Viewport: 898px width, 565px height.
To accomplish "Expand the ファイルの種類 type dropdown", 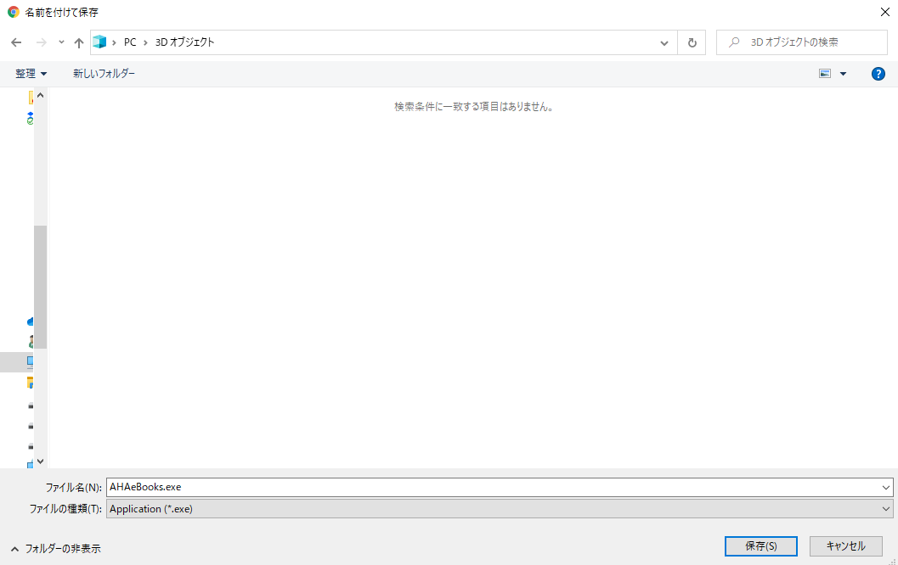I will pos(887,508).
